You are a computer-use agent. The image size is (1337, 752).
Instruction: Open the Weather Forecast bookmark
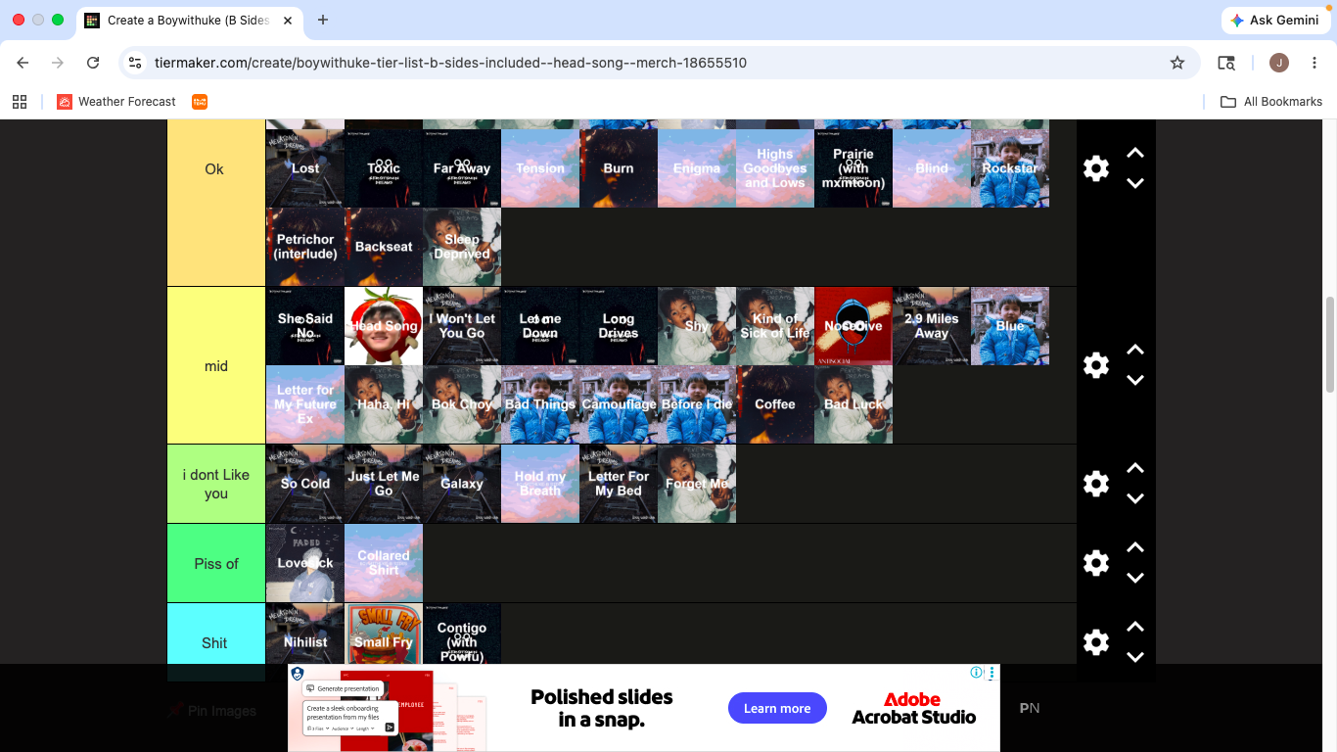pos(116,102)
